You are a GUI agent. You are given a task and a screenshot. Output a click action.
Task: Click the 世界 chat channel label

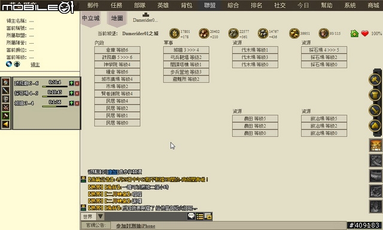(88, 217)
